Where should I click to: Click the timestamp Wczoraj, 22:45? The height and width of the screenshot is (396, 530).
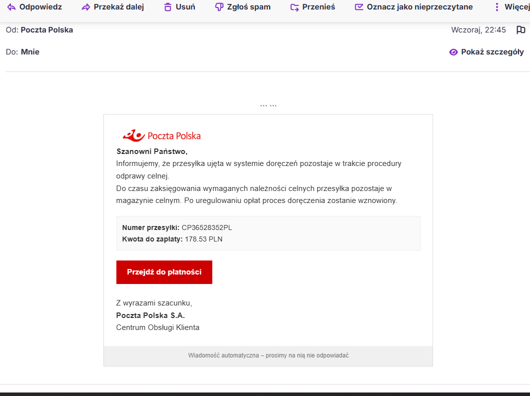(478, 30)
